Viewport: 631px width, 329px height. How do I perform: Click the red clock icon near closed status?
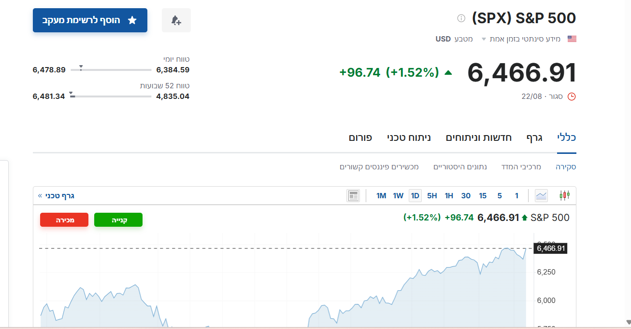572,96
